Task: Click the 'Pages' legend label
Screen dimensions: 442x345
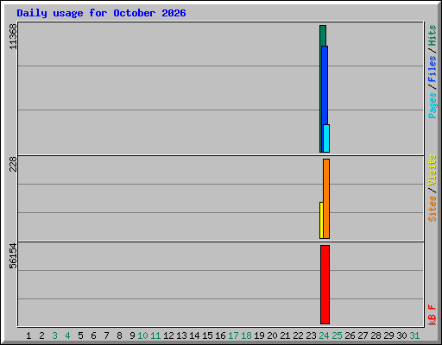Action: [x=433, y=105]
